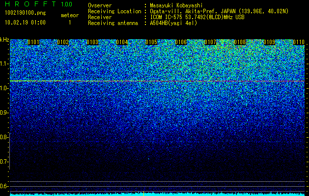309x196 pixels.
Task: Click the kHz axis unit label
Action: (4, 40)
